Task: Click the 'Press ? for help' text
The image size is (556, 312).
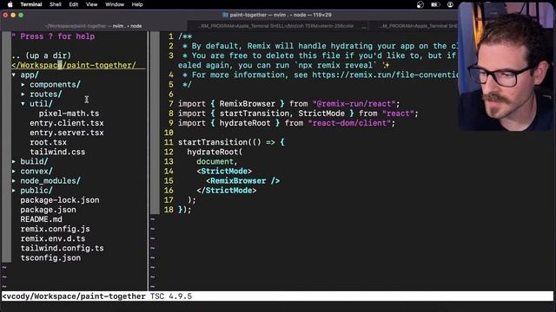Action: [x=57, y=36]
